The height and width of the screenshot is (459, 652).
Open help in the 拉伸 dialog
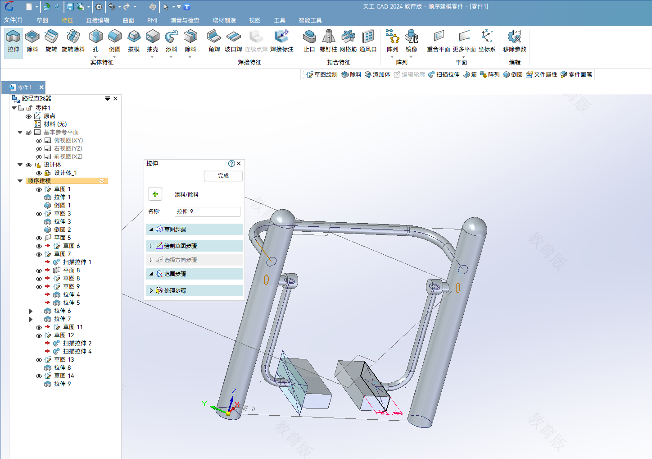[231, 164]
